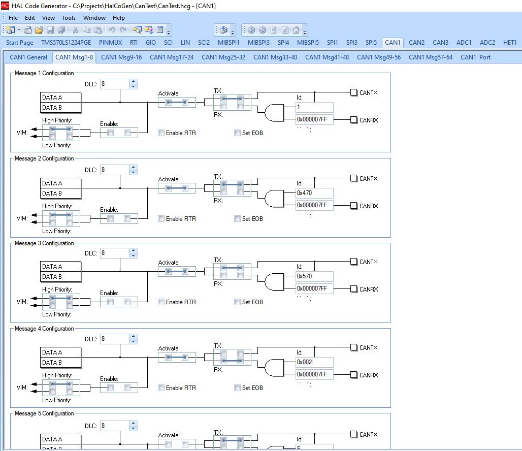Click the Generate Code stacked-pages icon
Screen dimensions: 522x451
point(224,30)
